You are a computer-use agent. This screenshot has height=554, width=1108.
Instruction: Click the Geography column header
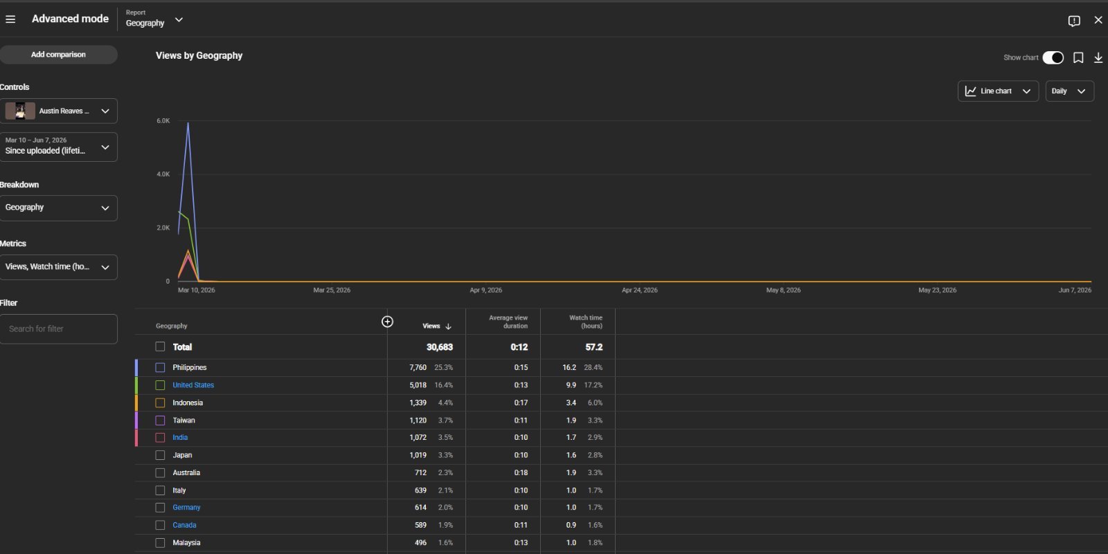pos(172,326)
